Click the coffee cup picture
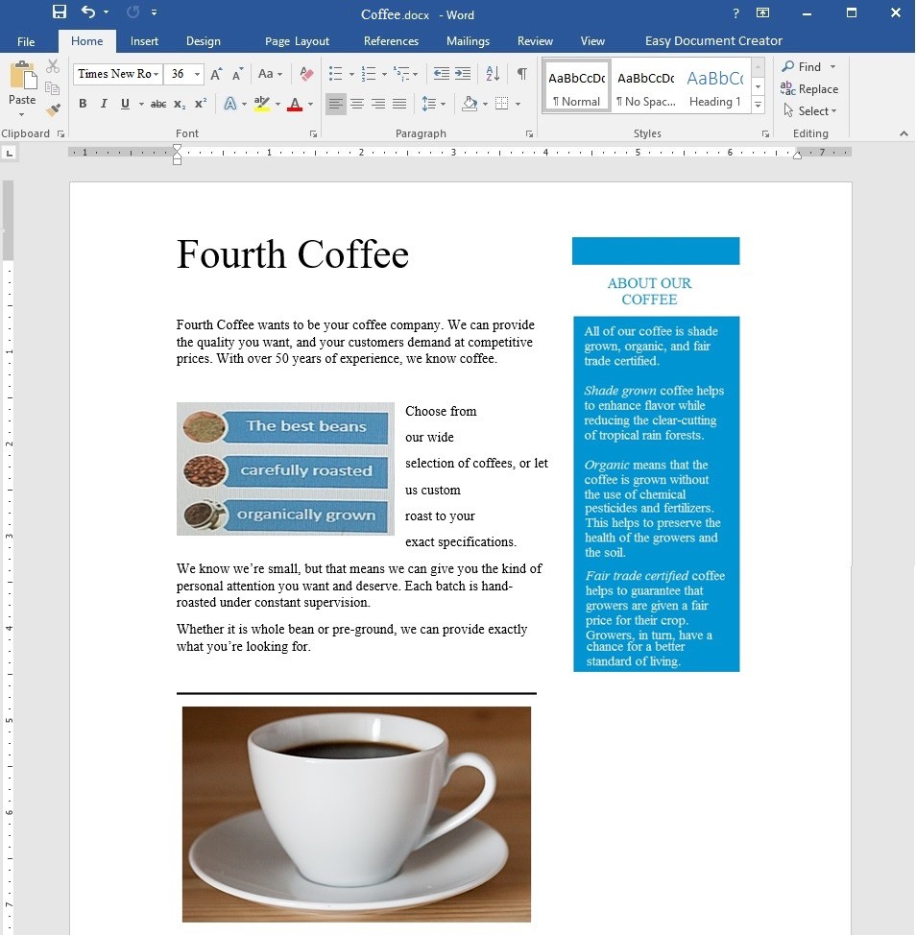Image resolution: width=916 pixels, height=935 pixels. [356, 814]
